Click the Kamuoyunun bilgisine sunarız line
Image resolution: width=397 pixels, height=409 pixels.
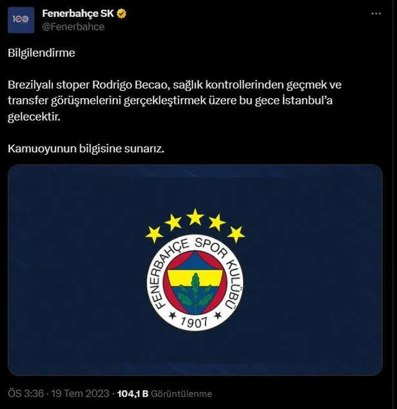(x=86, y=149)
